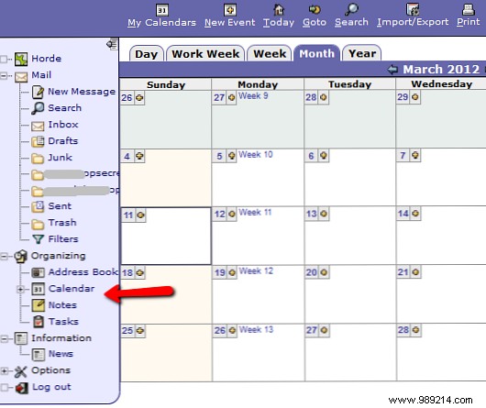Click the Goto arrow icon
Screen dimensions: 486x408
[315, 9]
